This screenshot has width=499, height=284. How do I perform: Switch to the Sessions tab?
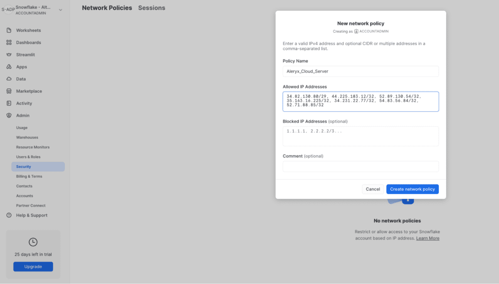pos(151,7)
